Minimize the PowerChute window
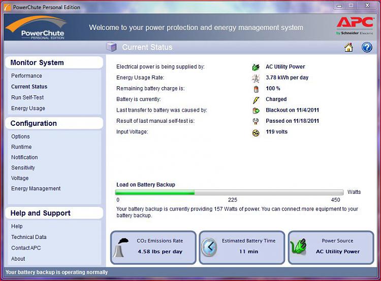This screenshot has height=281, width=381. (340, 6)
